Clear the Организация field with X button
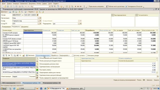 pos(40,18)
